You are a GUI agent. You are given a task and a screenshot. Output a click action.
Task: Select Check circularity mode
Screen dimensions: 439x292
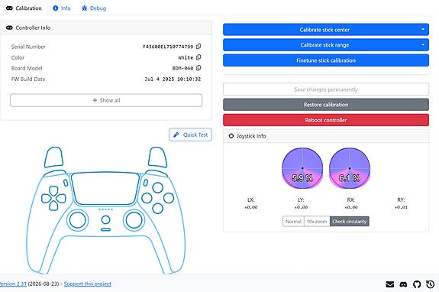[x=350, y=222]
